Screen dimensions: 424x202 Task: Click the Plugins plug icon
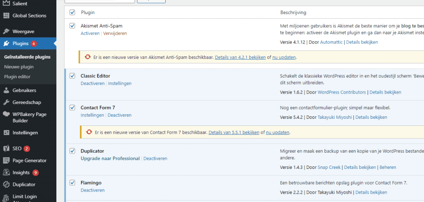6,43
